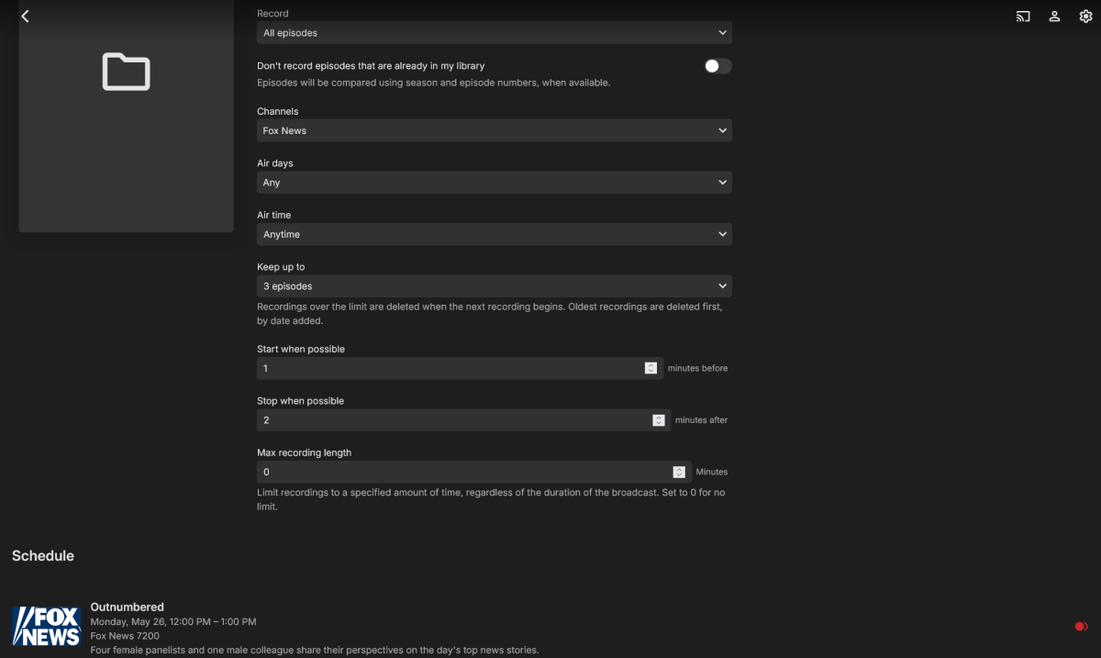Click the Start when possible minutes field
Screen dimensions: 1101x658
tap(450, 369)
